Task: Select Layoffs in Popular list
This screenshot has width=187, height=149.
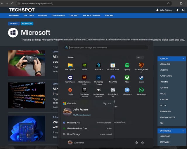Action: [x=164, y=70]
